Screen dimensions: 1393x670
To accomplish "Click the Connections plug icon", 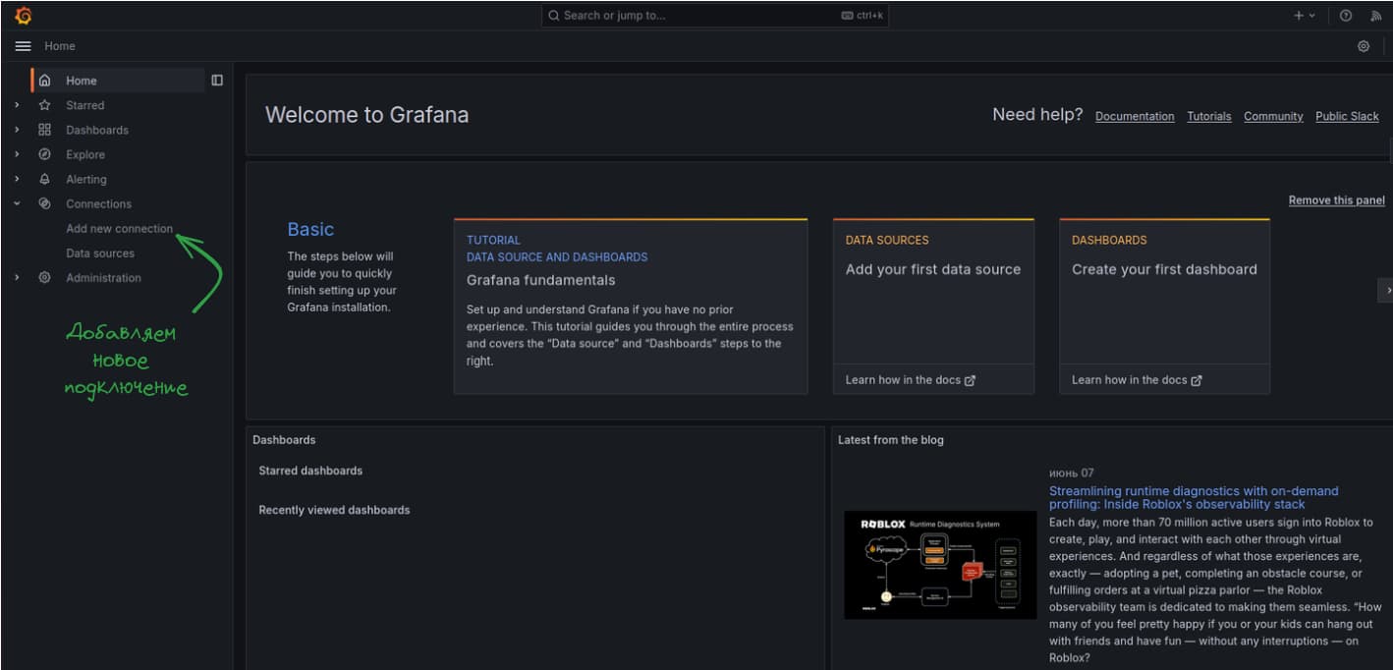I will (x=44, y=203).
